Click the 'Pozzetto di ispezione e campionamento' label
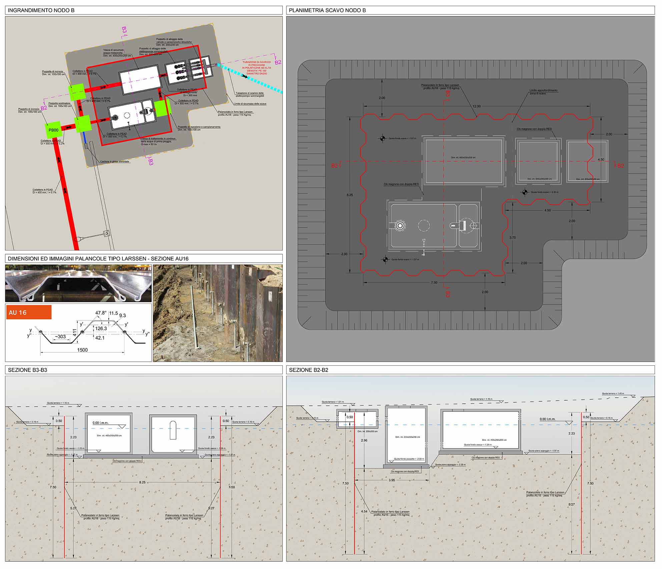 [199, 127]
